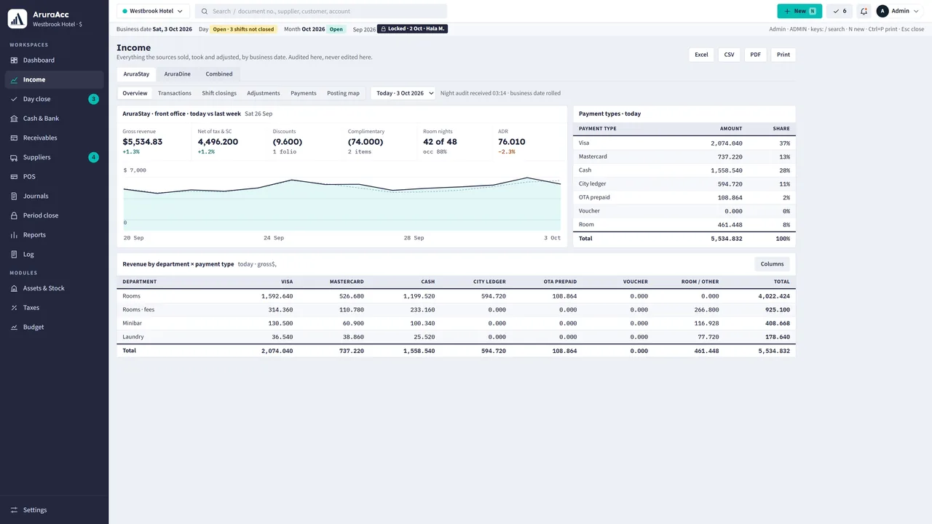
Task: Expand the Westbrook Hotel property selector
Action: (153, 11)
